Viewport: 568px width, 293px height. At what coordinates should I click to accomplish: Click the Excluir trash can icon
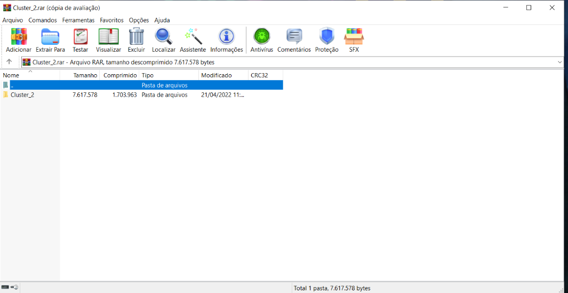pos(136,36)
